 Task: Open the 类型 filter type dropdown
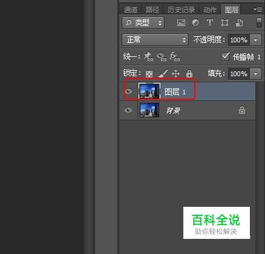tap(143, 22)
